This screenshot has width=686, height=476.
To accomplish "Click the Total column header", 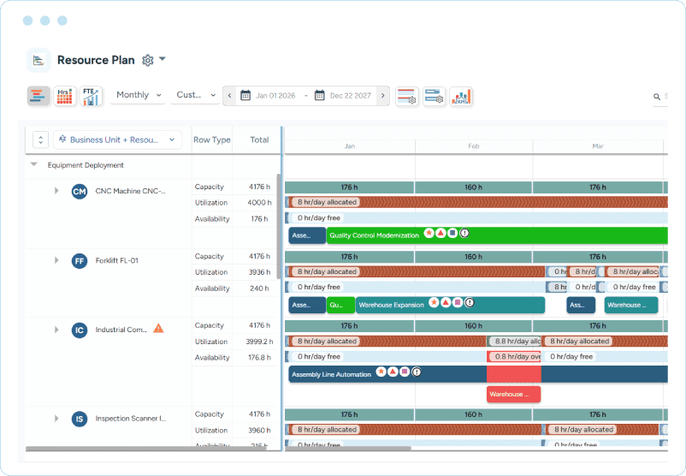I will [x=259, y=140].
